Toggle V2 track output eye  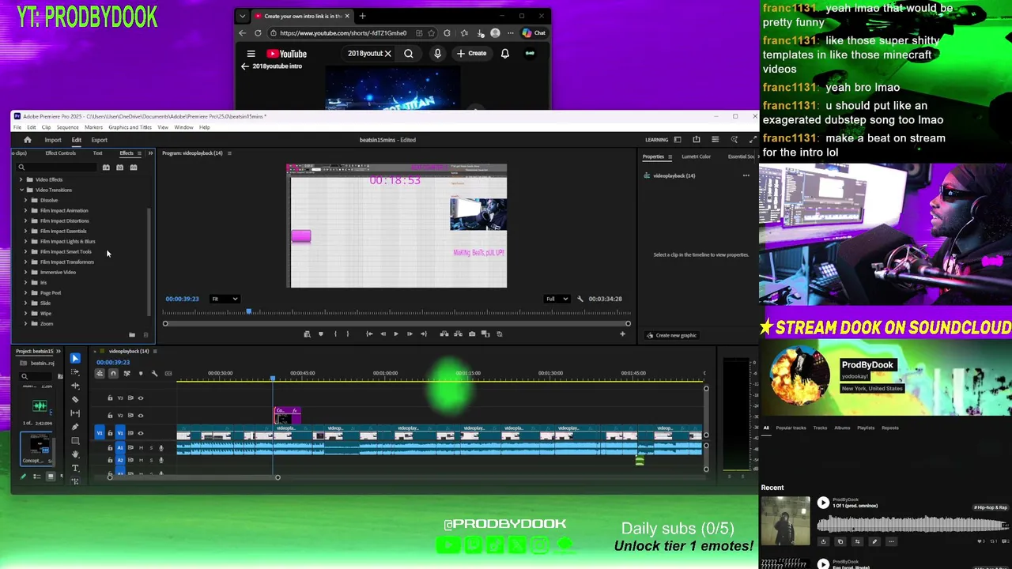pos(141,416)
